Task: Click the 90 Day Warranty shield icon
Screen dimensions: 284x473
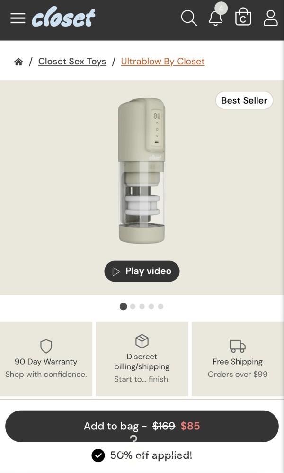Action: tap(46, 346)
